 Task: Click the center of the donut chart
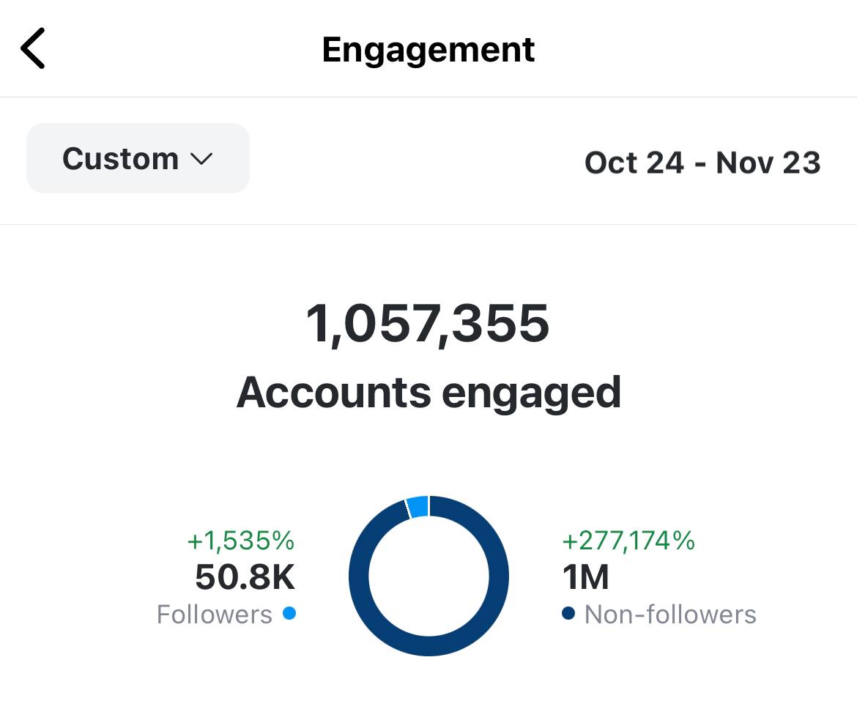pos(428,576)
